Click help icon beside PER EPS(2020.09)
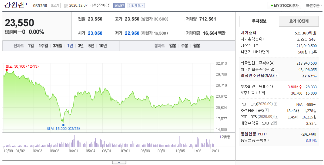The image size is (324, 165). [x=276, y=104]
